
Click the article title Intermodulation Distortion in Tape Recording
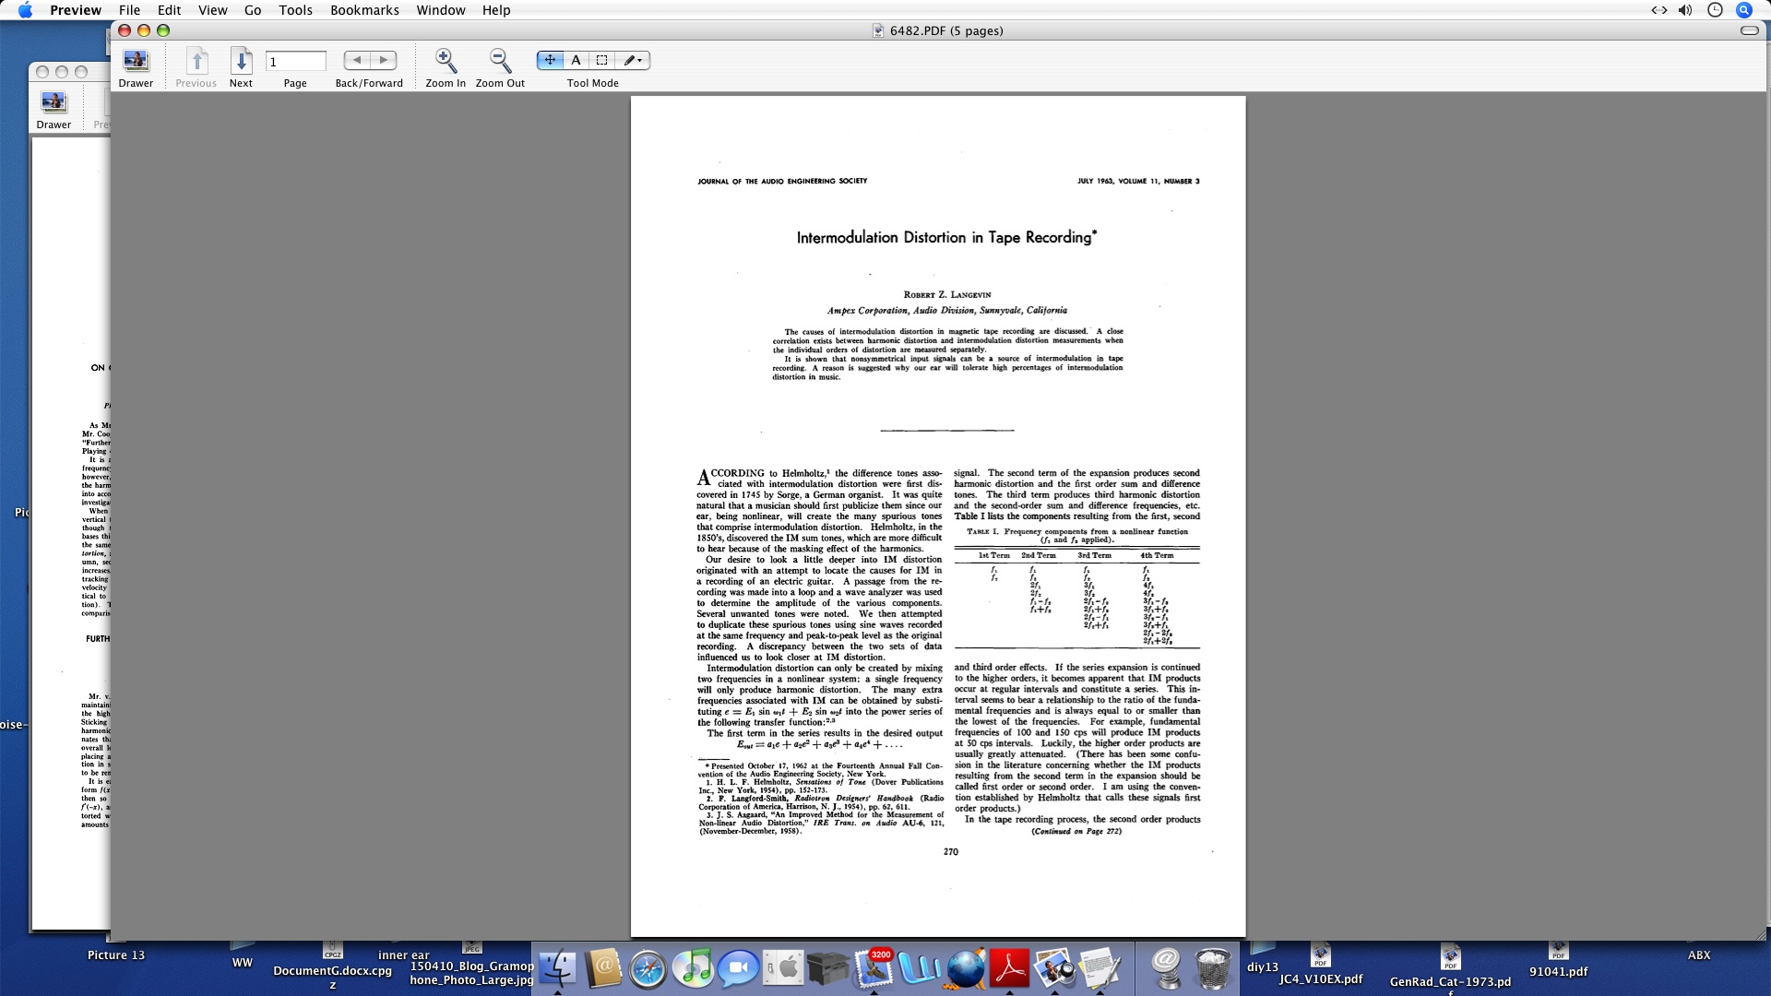click(946, 237)
